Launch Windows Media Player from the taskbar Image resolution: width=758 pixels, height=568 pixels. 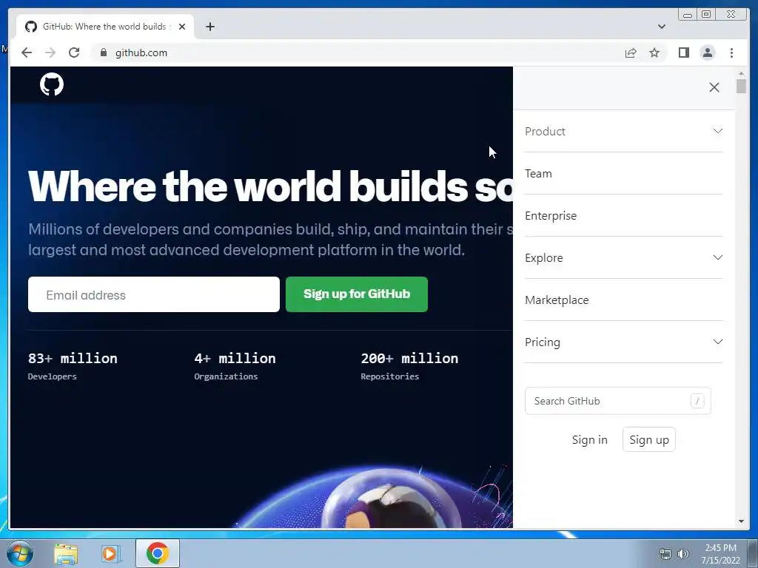pos(110,553)
